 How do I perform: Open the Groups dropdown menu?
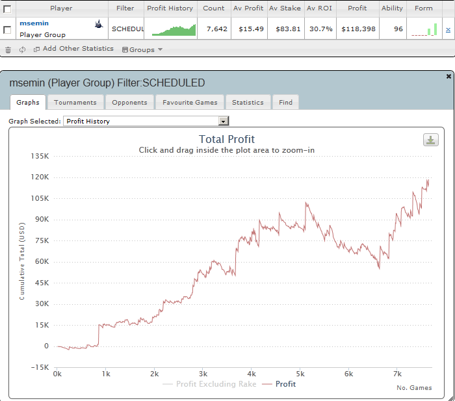(142, 50)
